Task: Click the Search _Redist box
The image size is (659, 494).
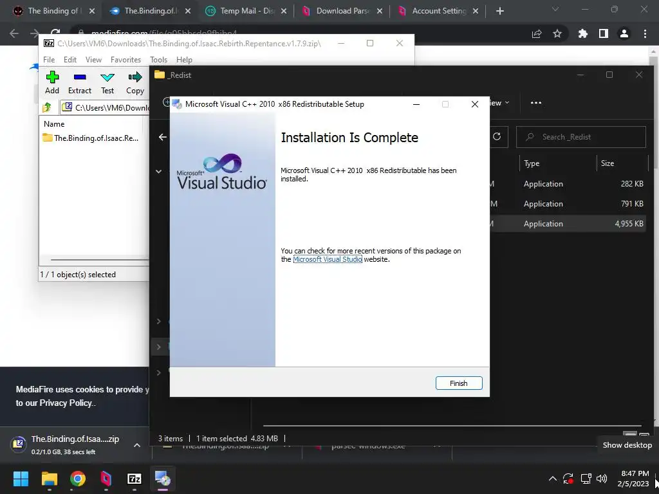Action: pyautogui.click(x=581, y=137)
